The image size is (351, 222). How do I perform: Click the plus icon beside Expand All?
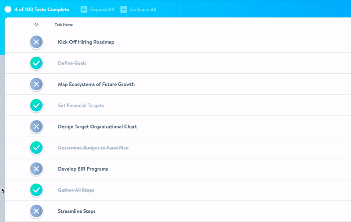click(x=84, y=9)
